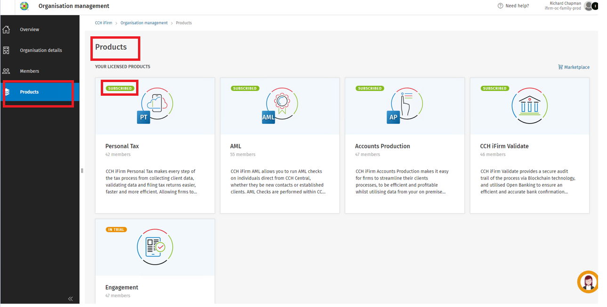Select the CCH iFirm Validate bank illustration
607x307 pixels.
530,106
